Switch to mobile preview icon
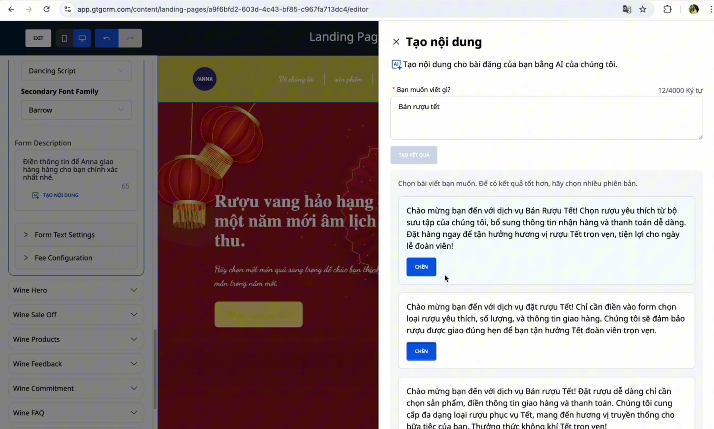 point(64,38)
